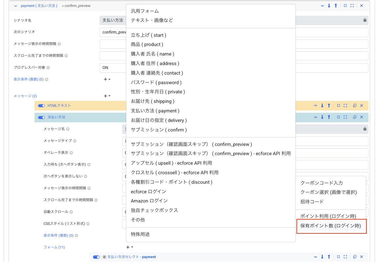Move 支払い方法セレクト form row down
377x262 pixels.
pos(322,257)
